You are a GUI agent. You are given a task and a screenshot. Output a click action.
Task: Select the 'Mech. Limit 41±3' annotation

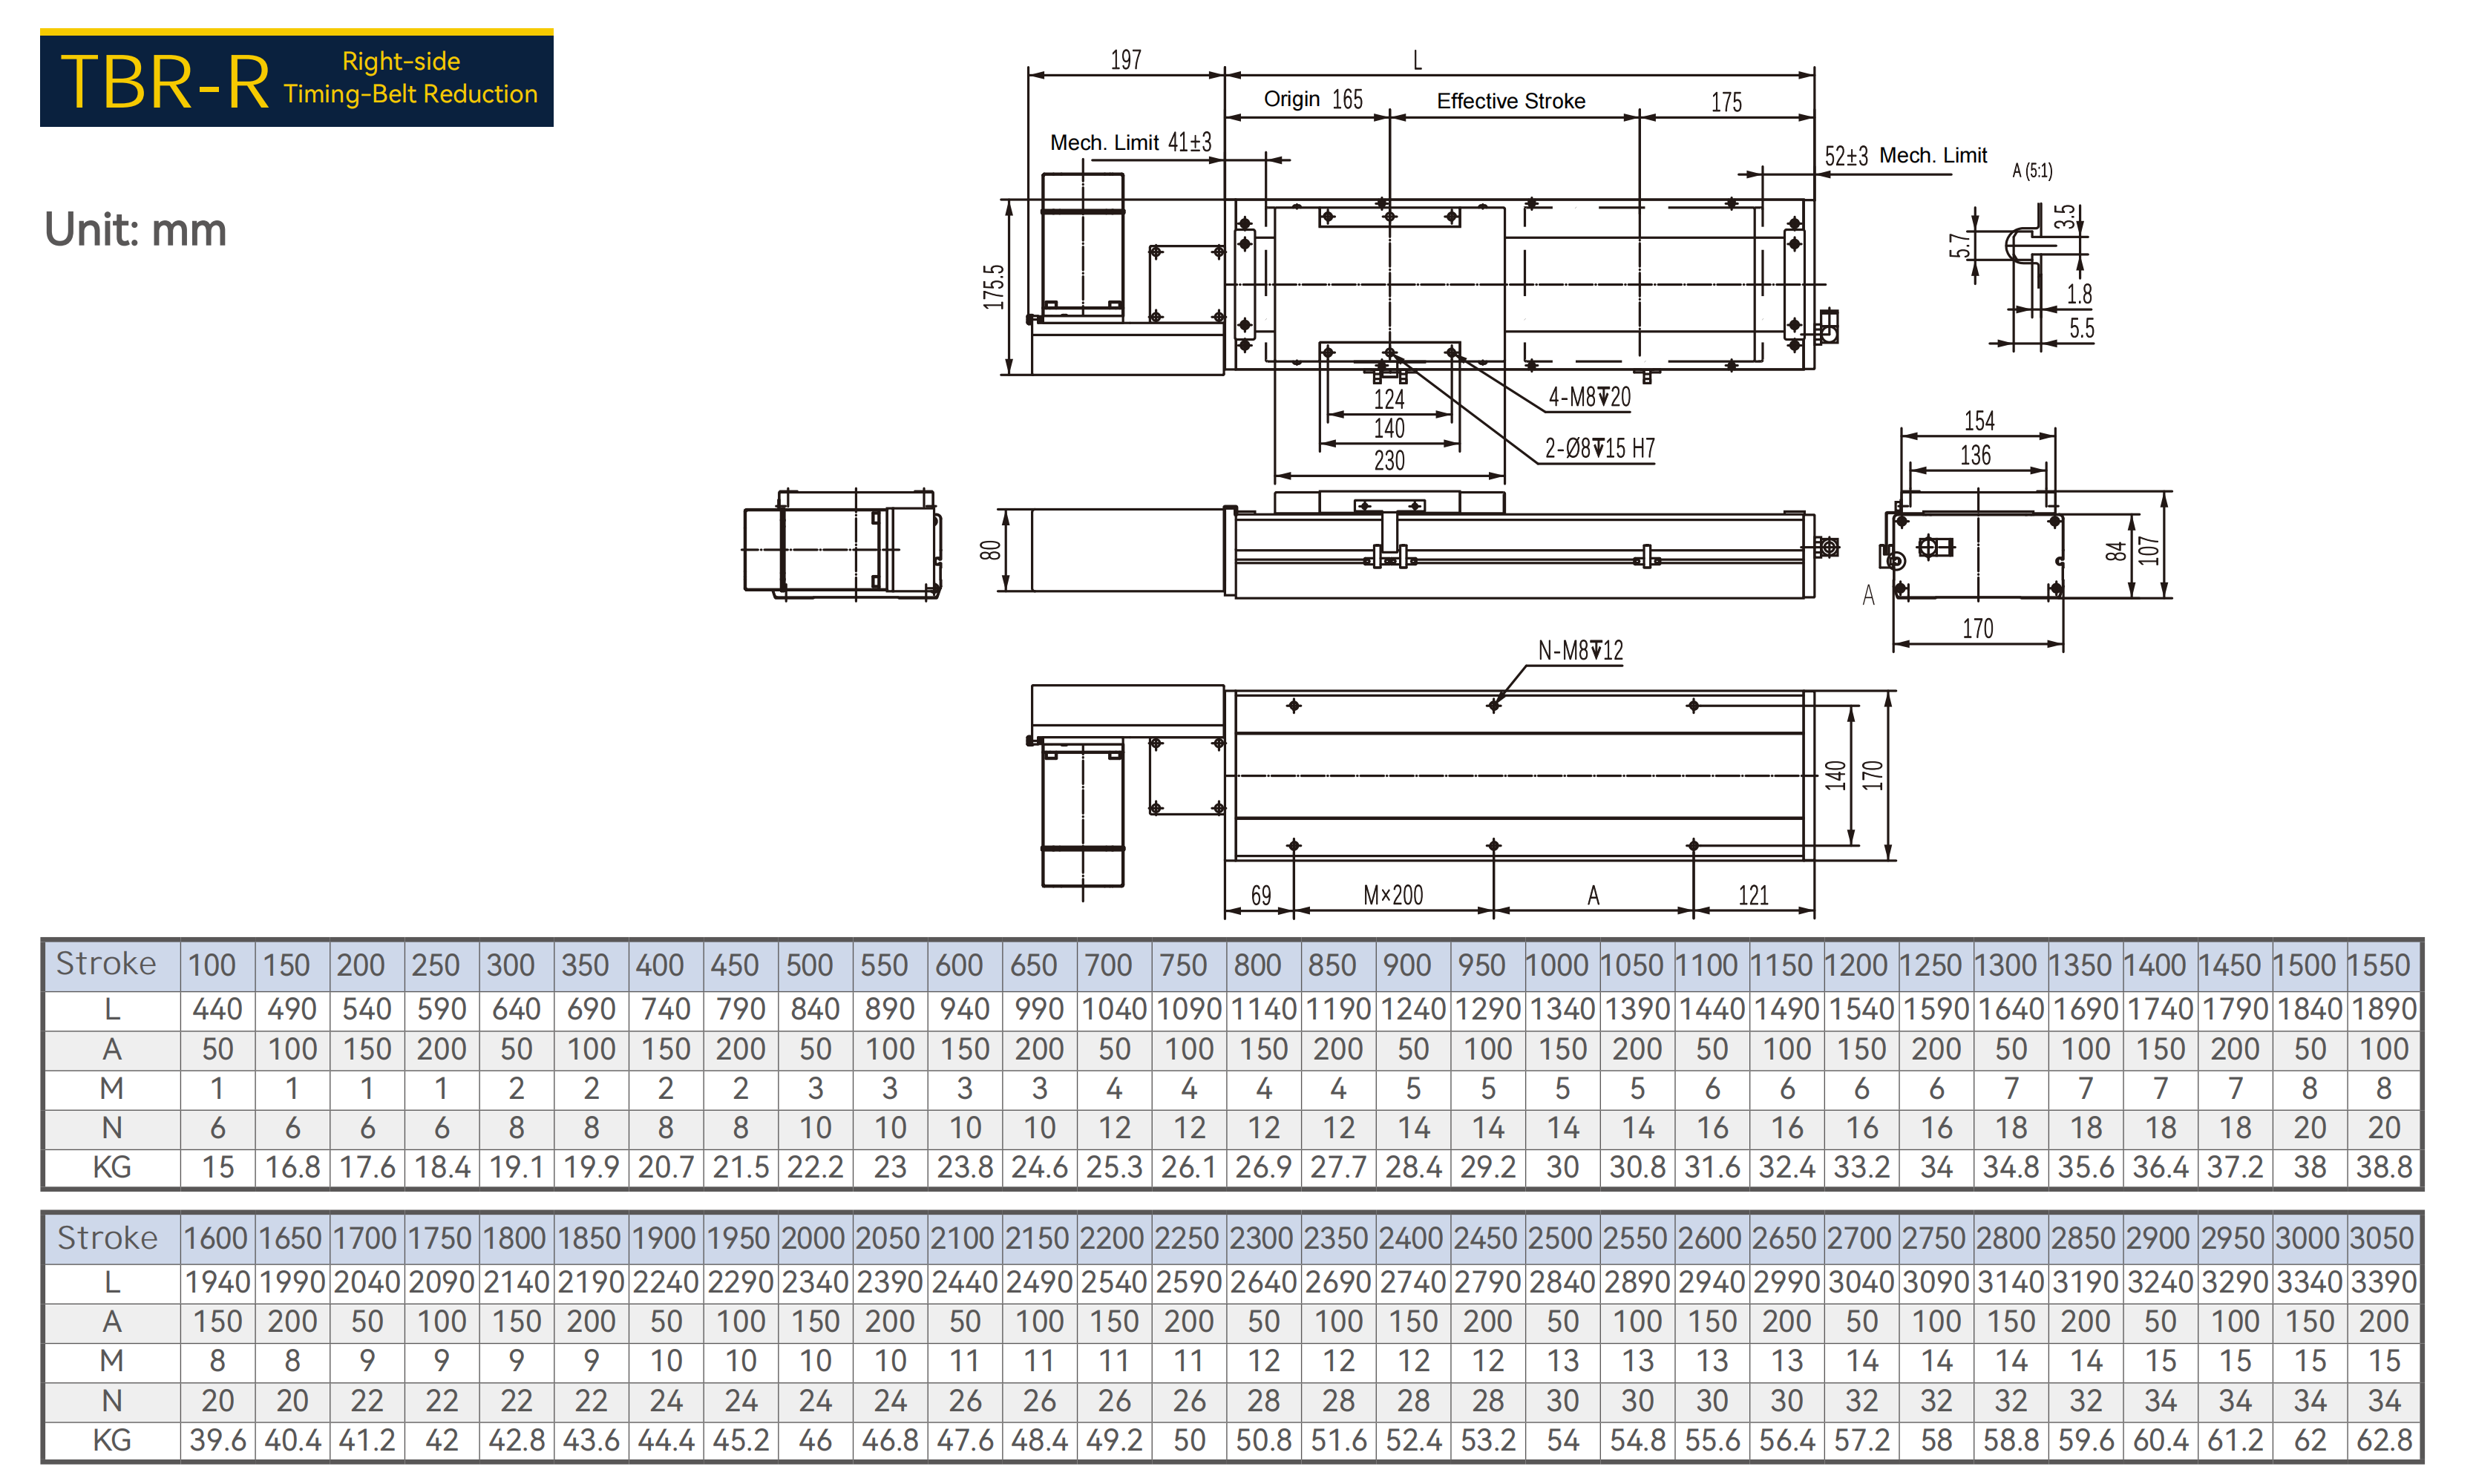tap(1130, 143)
